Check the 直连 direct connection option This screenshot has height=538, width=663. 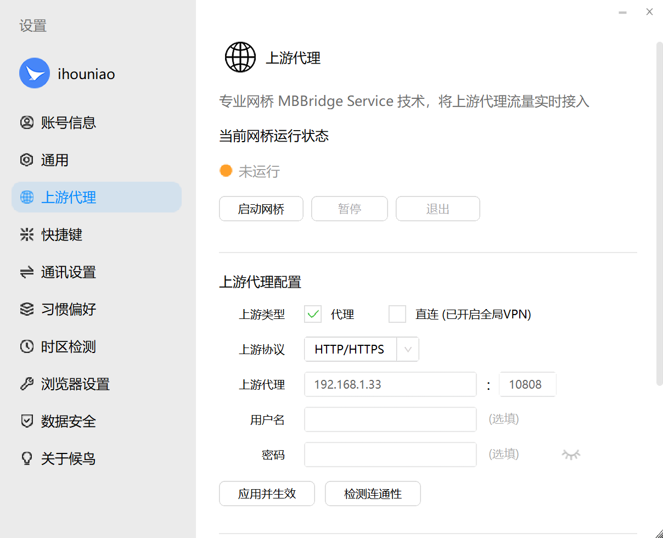pyautogui.click(x=397, y=314)
